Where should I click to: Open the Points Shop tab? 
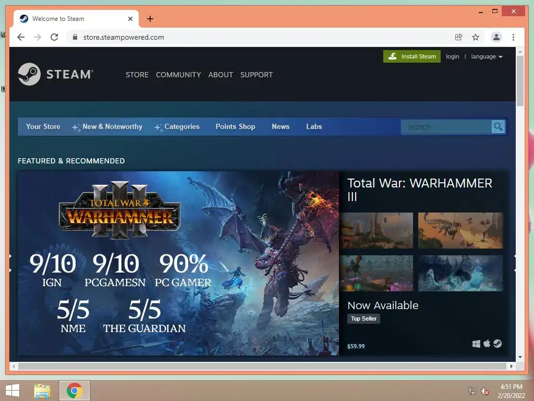(x=235, y=126)
